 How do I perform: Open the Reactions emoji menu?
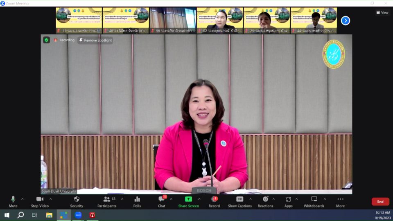click(x=265, y=201)
